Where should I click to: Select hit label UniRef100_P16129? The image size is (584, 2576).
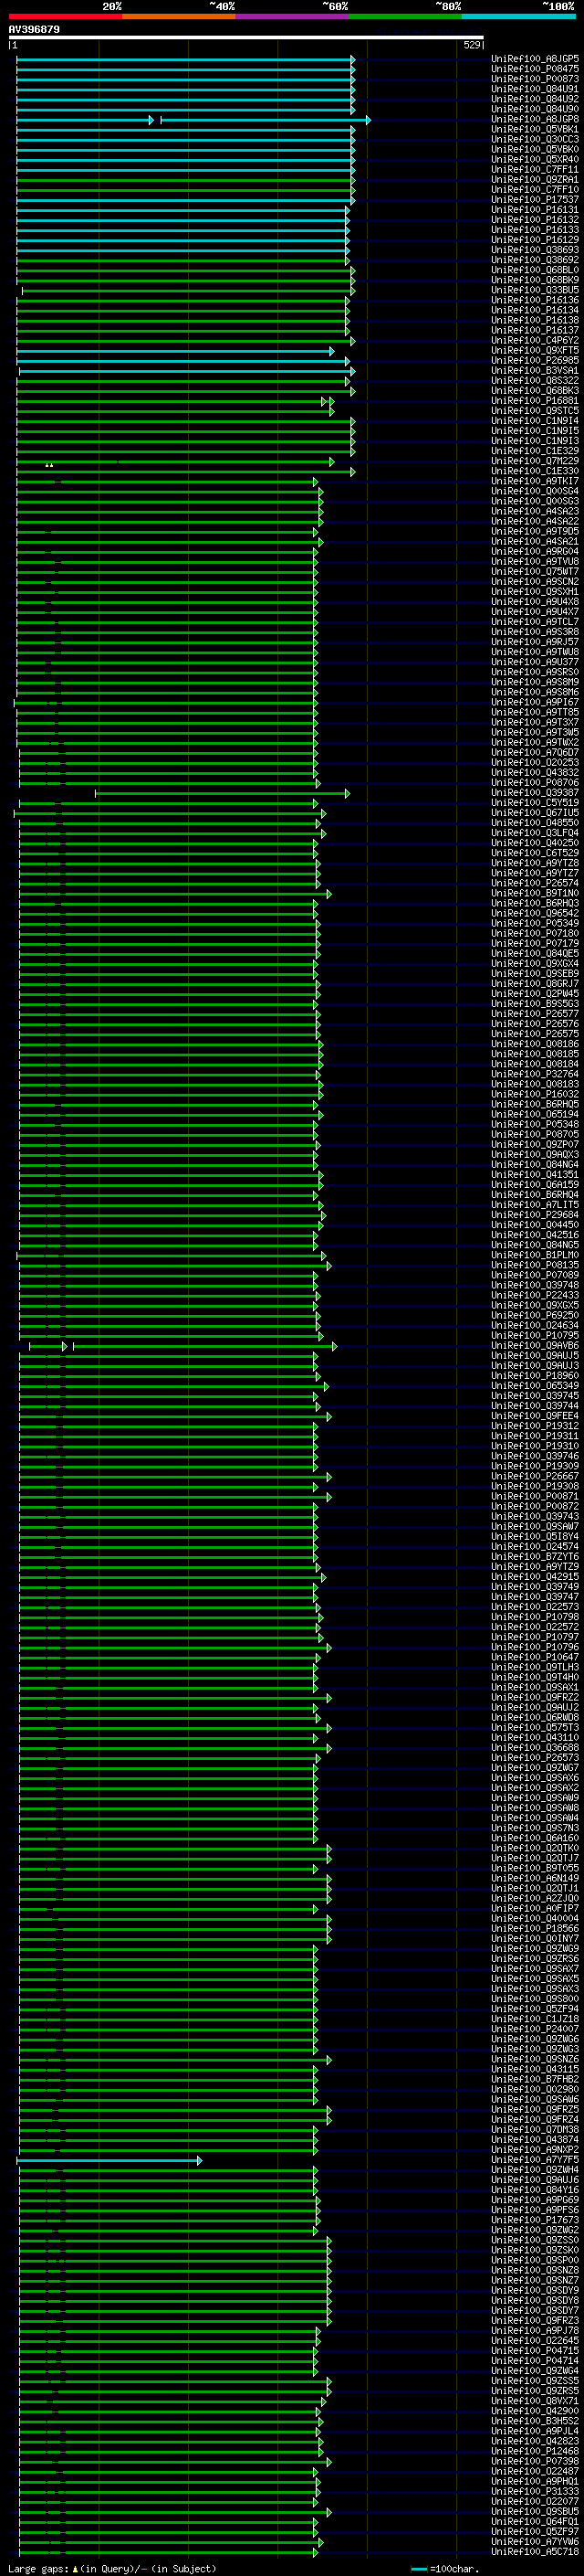[534, 240]
